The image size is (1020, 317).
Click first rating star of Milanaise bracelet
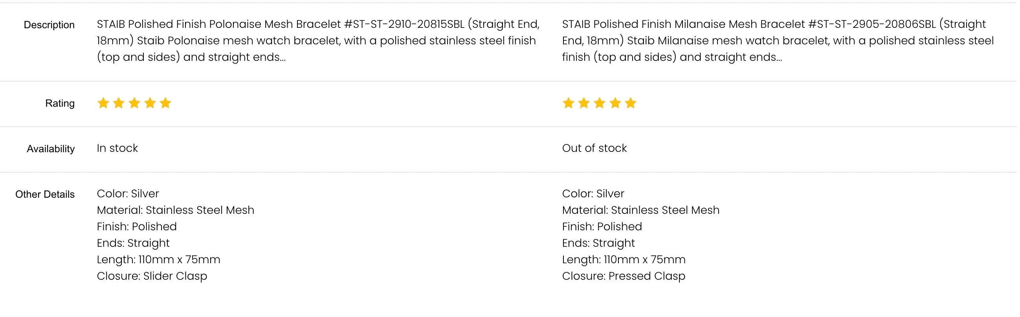(568, 103)
